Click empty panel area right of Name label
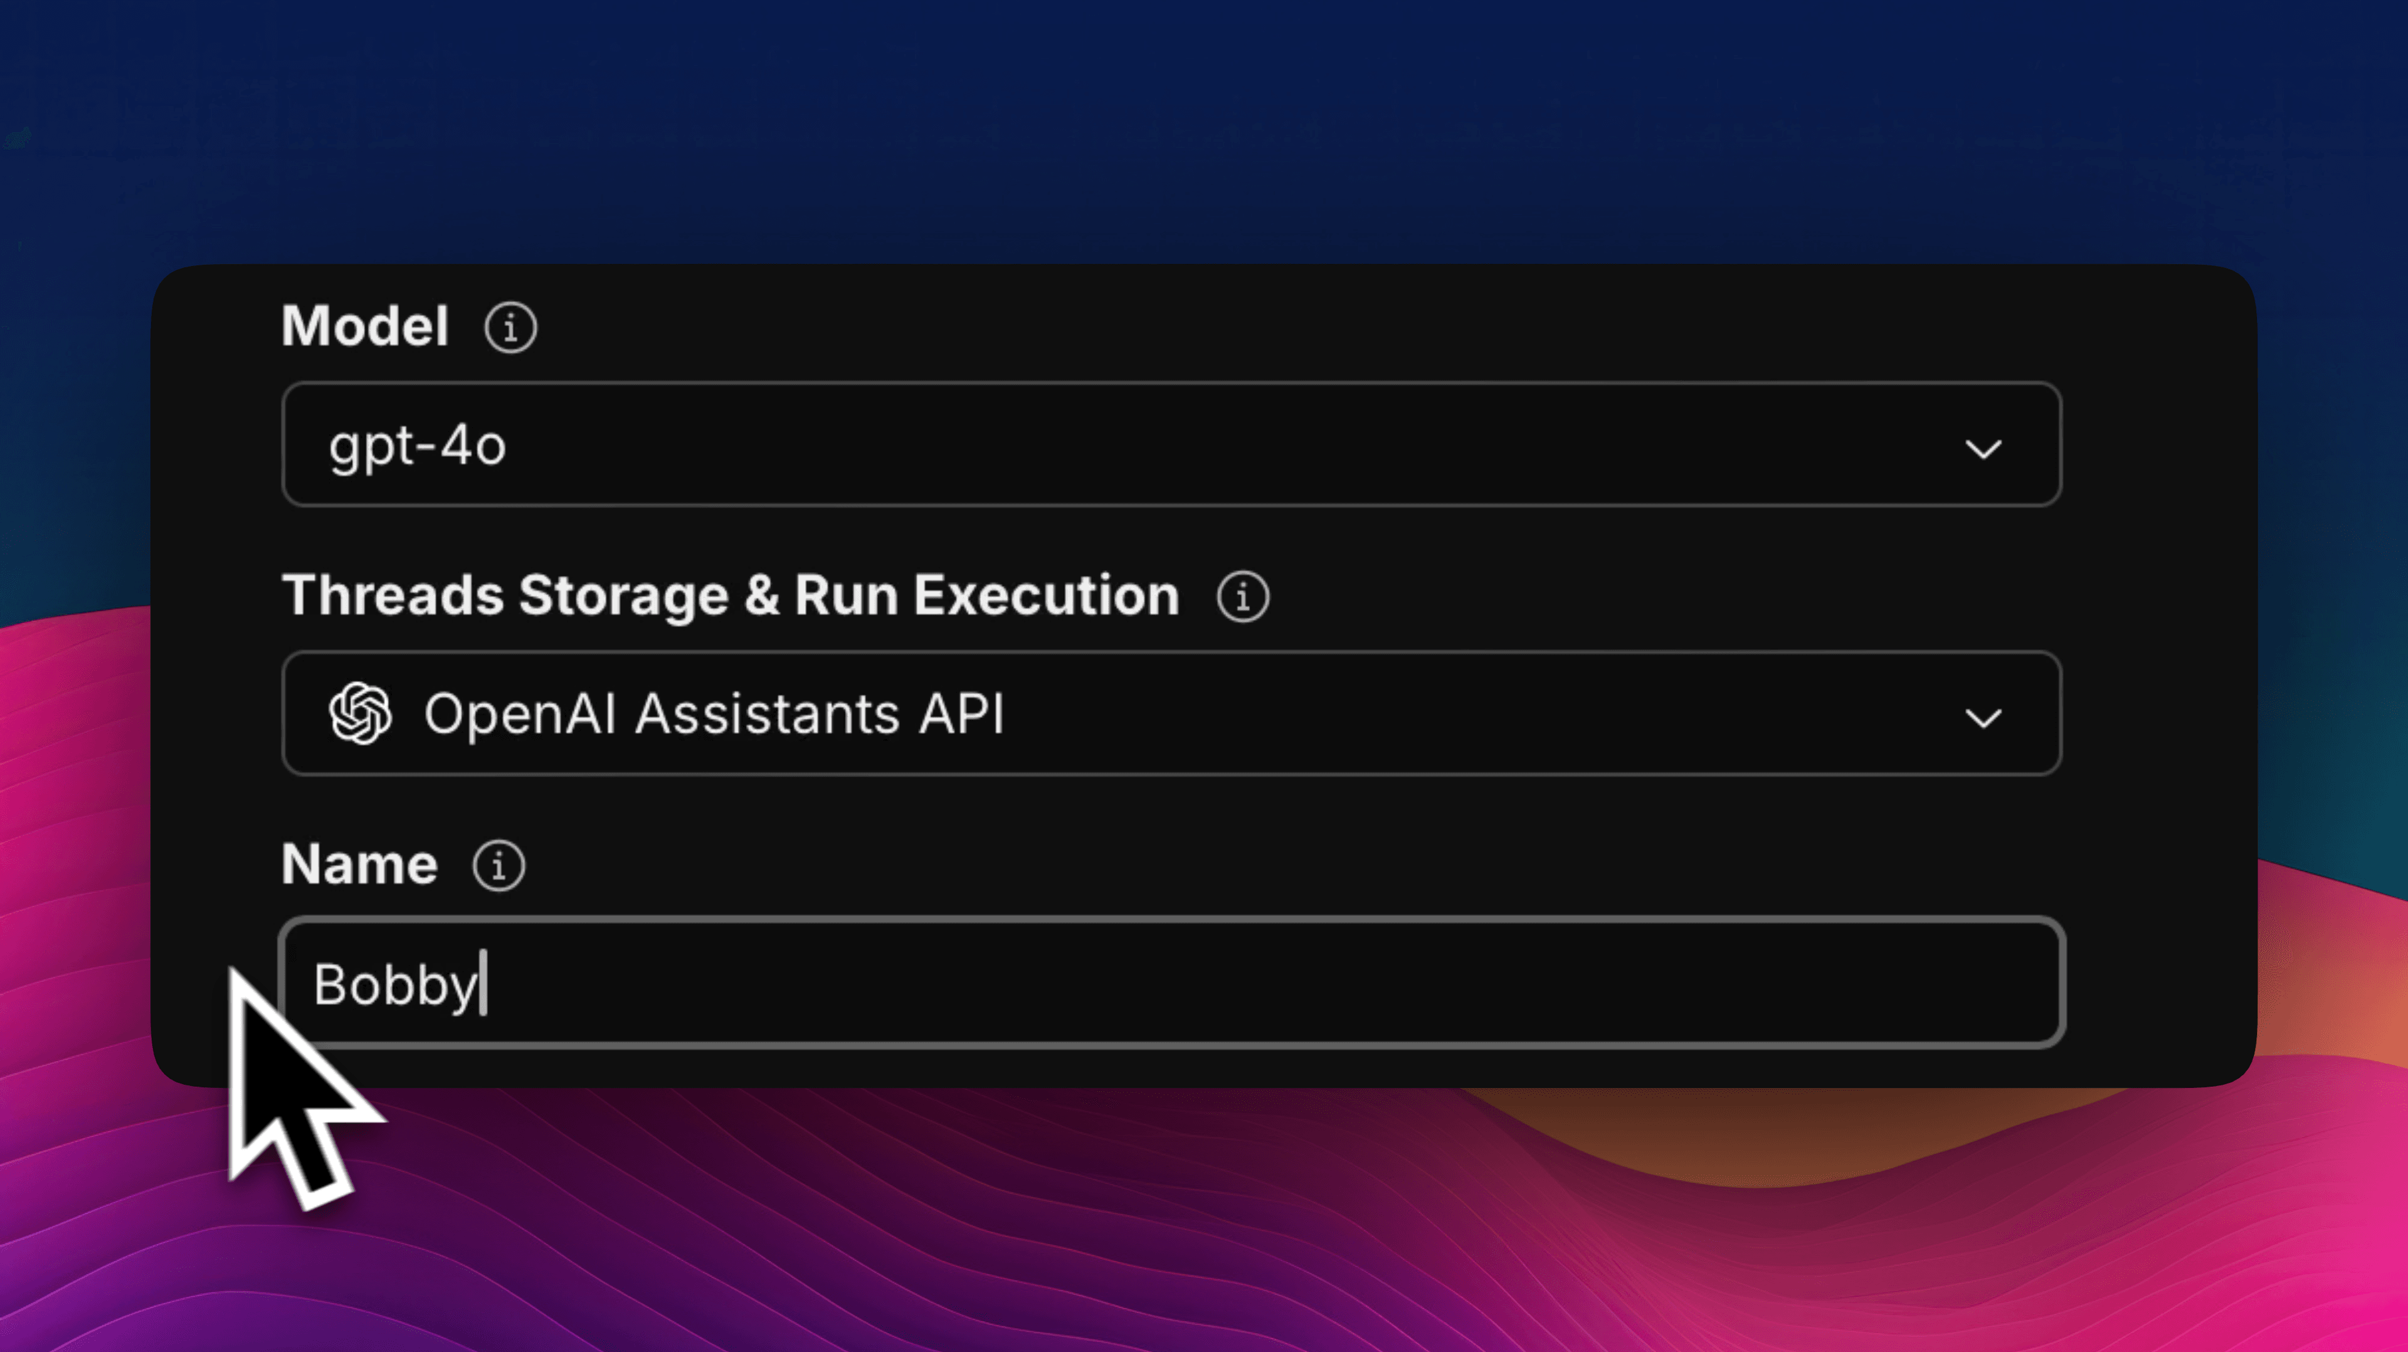The image size is (2408, 1352). 1309,865
